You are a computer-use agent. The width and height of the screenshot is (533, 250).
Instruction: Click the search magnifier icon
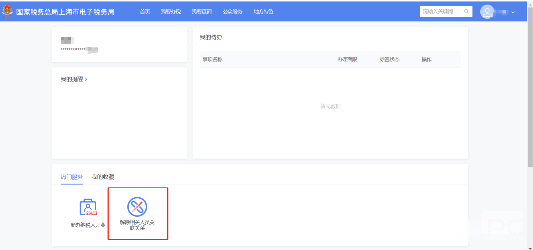(x=466, y=12)
